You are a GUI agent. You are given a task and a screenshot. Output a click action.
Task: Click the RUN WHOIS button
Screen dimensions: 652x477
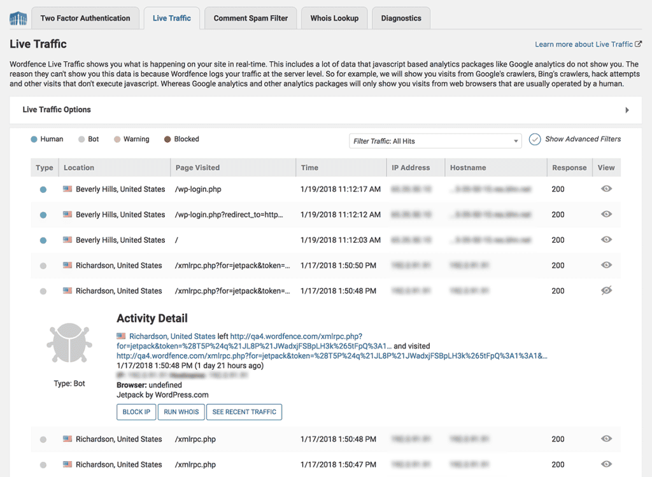click(x=181, y=411)
